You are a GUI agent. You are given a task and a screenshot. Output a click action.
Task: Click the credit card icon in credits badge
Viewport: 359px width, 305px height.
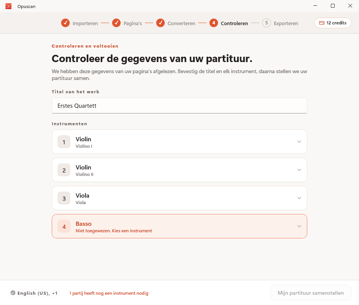pyautogui.click(x=322, y=23)
